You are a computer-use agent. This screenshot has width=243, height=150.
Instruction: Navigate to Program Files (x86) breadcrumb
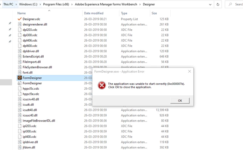[56, 4]
